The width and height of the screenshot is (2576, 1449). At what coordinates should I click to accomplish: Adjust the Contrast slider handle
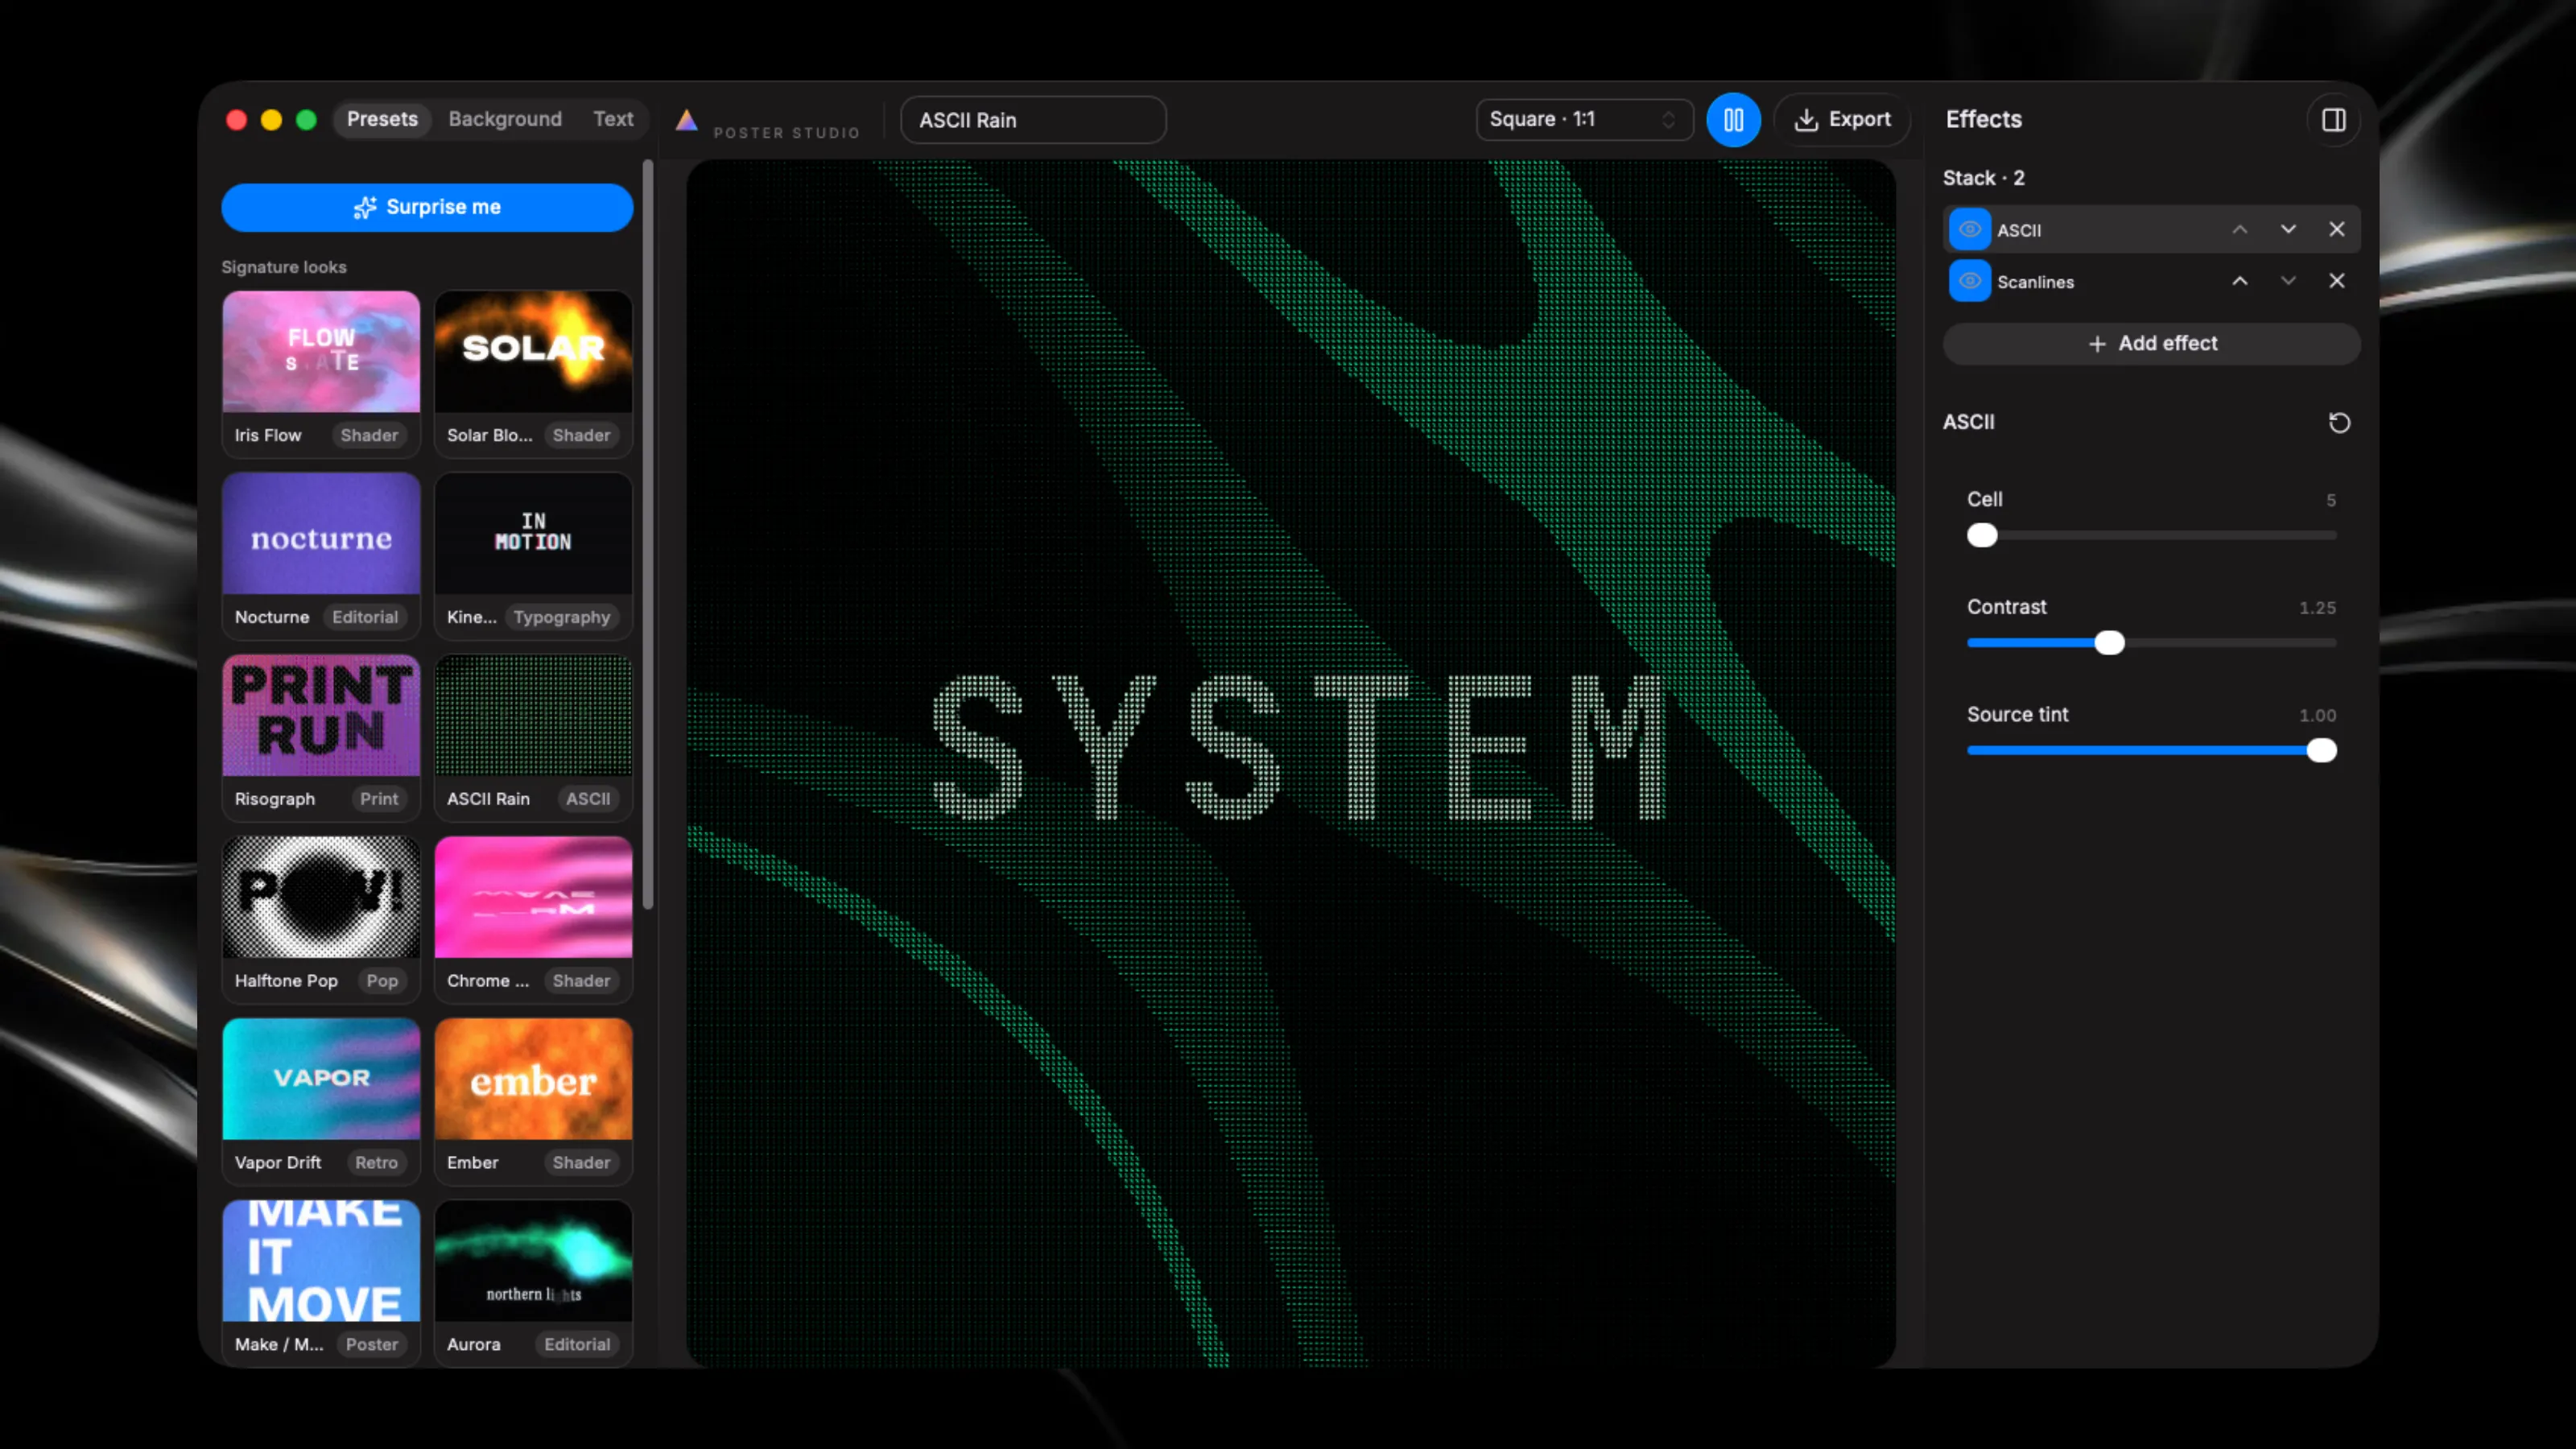[x=2109, y=643]
